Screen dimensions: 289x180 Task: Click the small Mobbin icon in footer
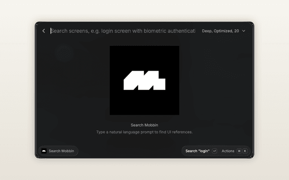point(44,151)
